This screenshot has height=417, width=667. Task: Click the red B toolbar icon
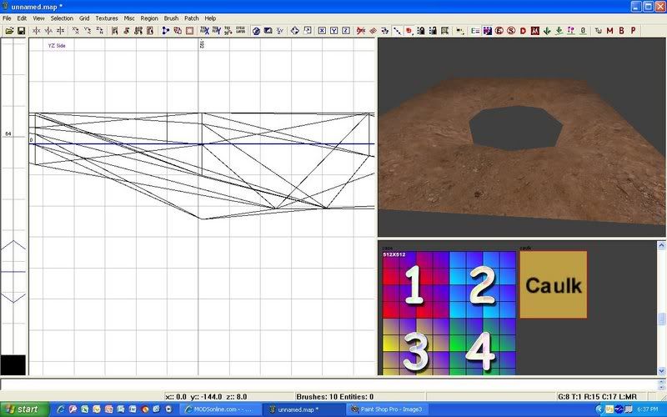point(622,31)
